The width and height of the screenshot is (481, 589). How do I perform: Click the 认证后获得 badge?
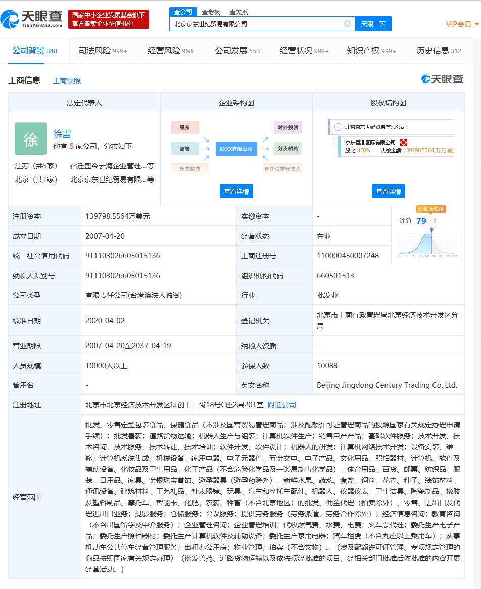click(x=430, y=209)
